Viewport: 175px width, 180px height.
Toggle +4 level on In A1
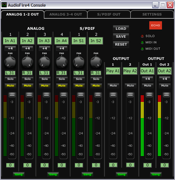coord(10,48)
